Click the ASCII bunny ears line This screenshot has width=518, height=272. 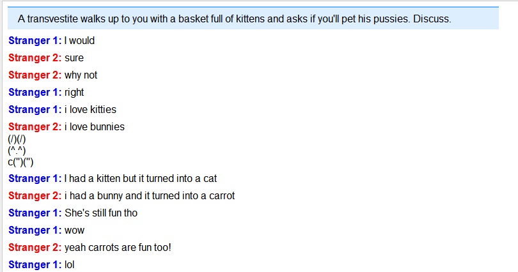point(17,139)
